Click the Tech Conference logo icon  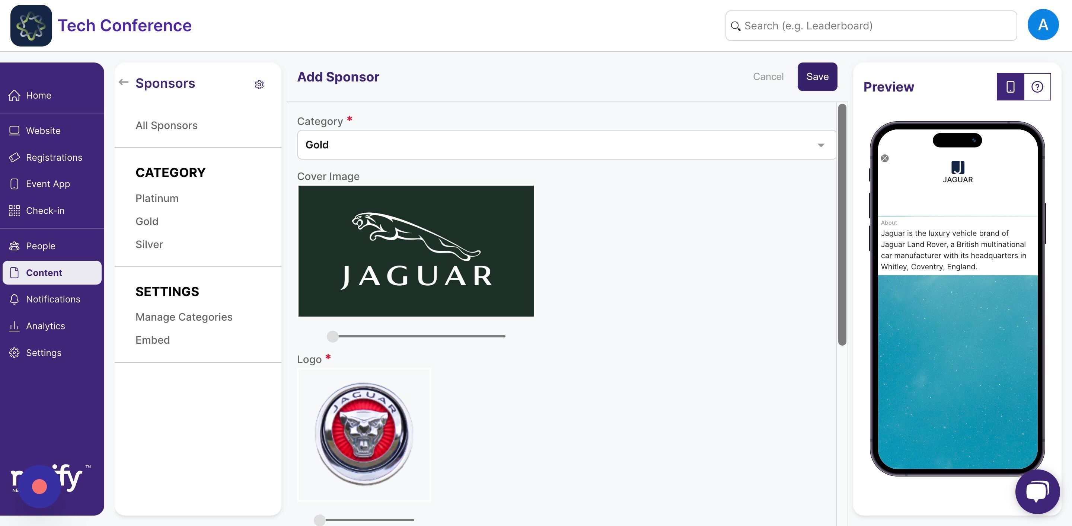[x=31, y=25]
